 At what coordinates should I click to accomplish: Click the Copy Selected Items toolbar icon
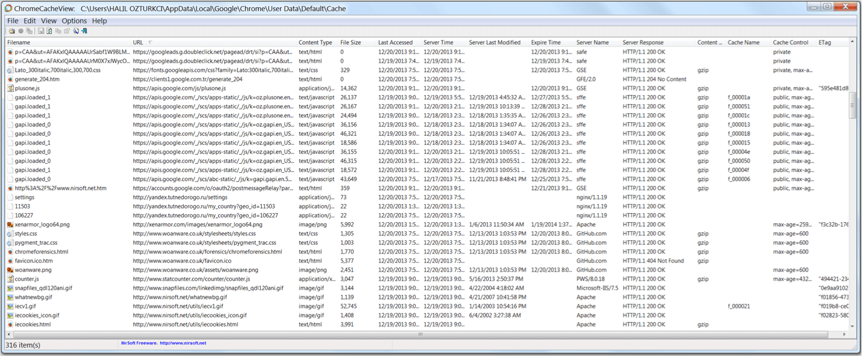[58, 31]
